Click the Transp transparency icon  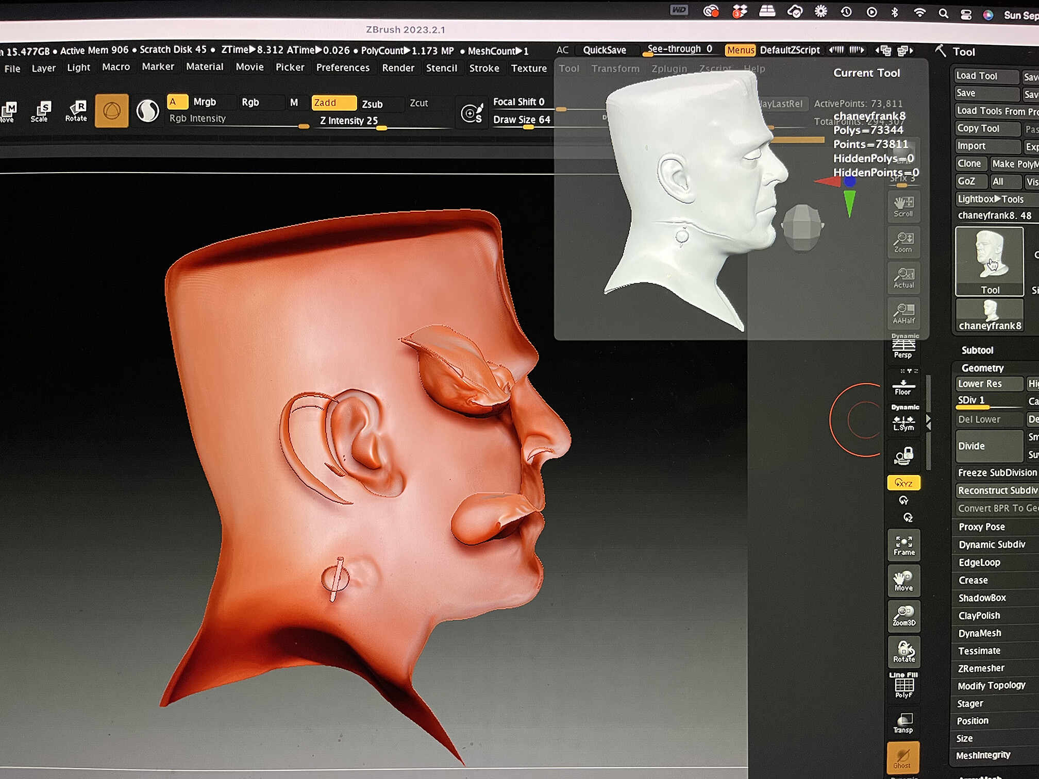point(904,722)
